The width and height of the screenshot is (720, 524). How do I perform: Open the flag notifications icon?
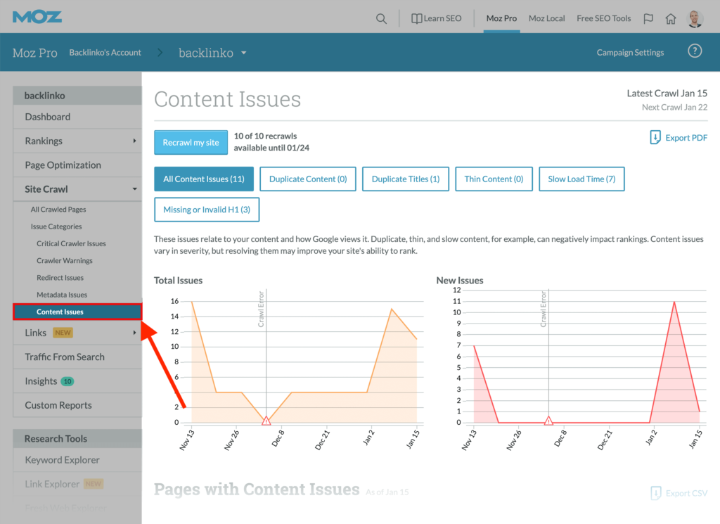coord(648,18)
